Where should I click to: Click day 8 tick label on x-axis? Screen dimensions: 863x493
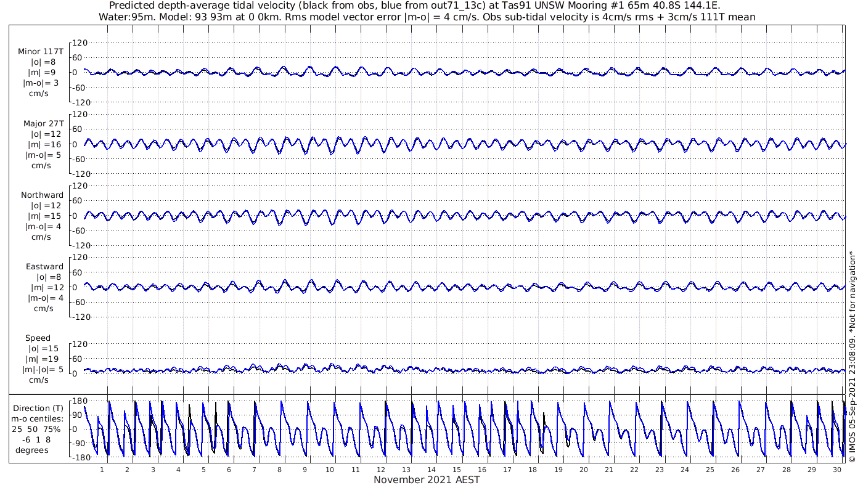pos(279,470)
